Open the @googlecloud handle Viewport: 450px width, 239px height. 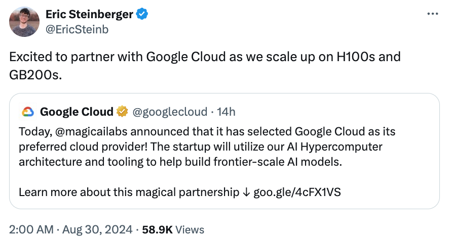pos(170,111)
